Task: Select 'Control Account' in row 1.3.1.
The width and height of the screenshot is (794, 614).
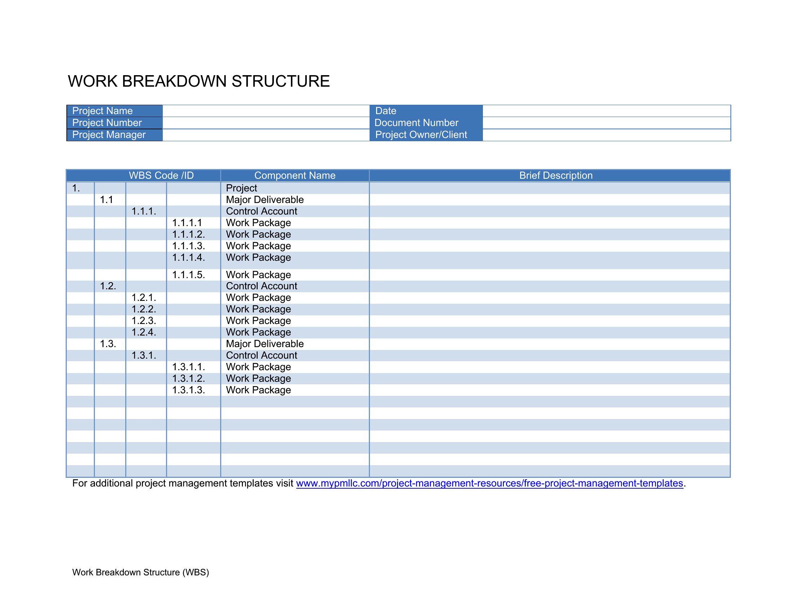Action: coord(295,356)
